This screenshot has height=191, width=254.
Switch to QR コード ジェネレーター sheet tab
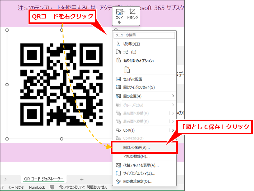44,179
